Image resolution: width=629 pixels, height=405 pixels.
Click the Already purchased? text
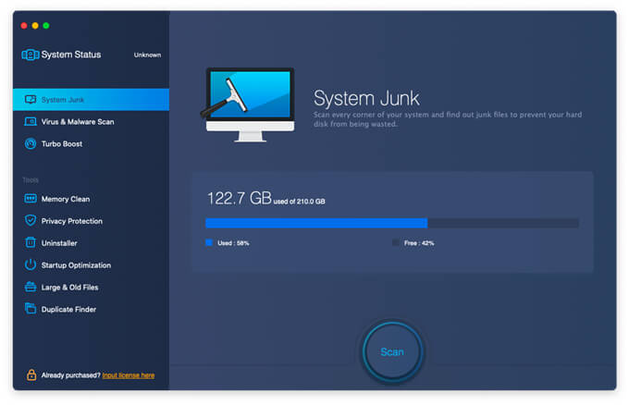[x=70, y=375]
